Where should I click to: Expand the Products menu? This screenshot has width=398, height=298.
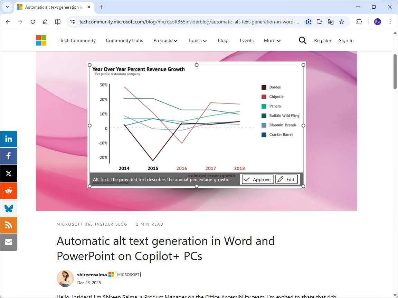tap(165, 41)
